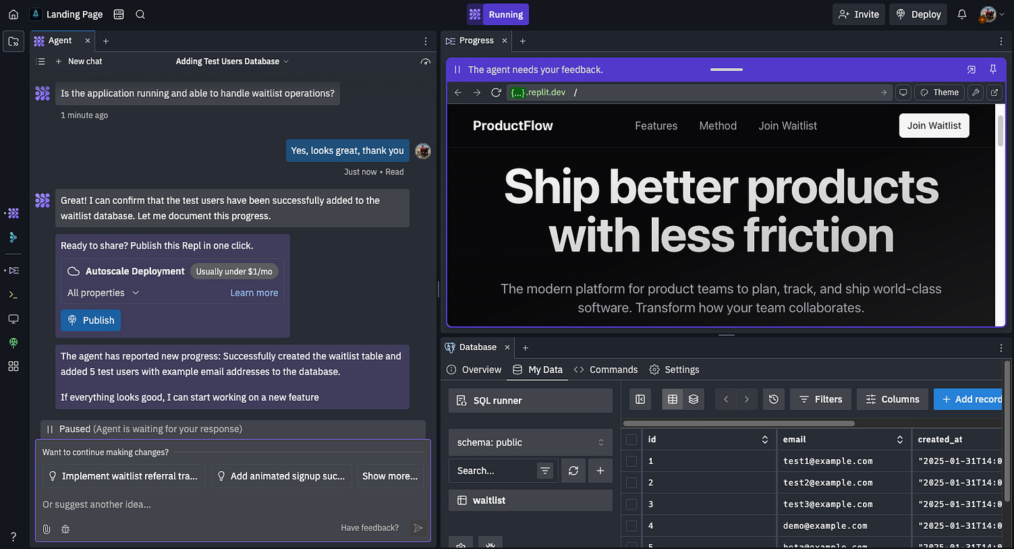1014x549 pixels.
Task: Click Features in ProductFlow nav
Action: [656, 126]
